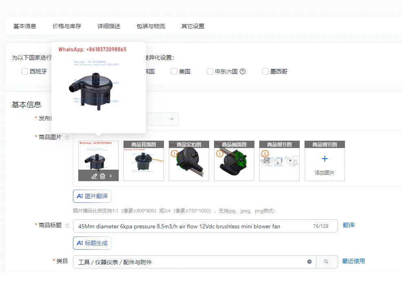Select the 商品侧面图 thumbnail
Viewport: 402px width, 281px height.
pos(234,161)
